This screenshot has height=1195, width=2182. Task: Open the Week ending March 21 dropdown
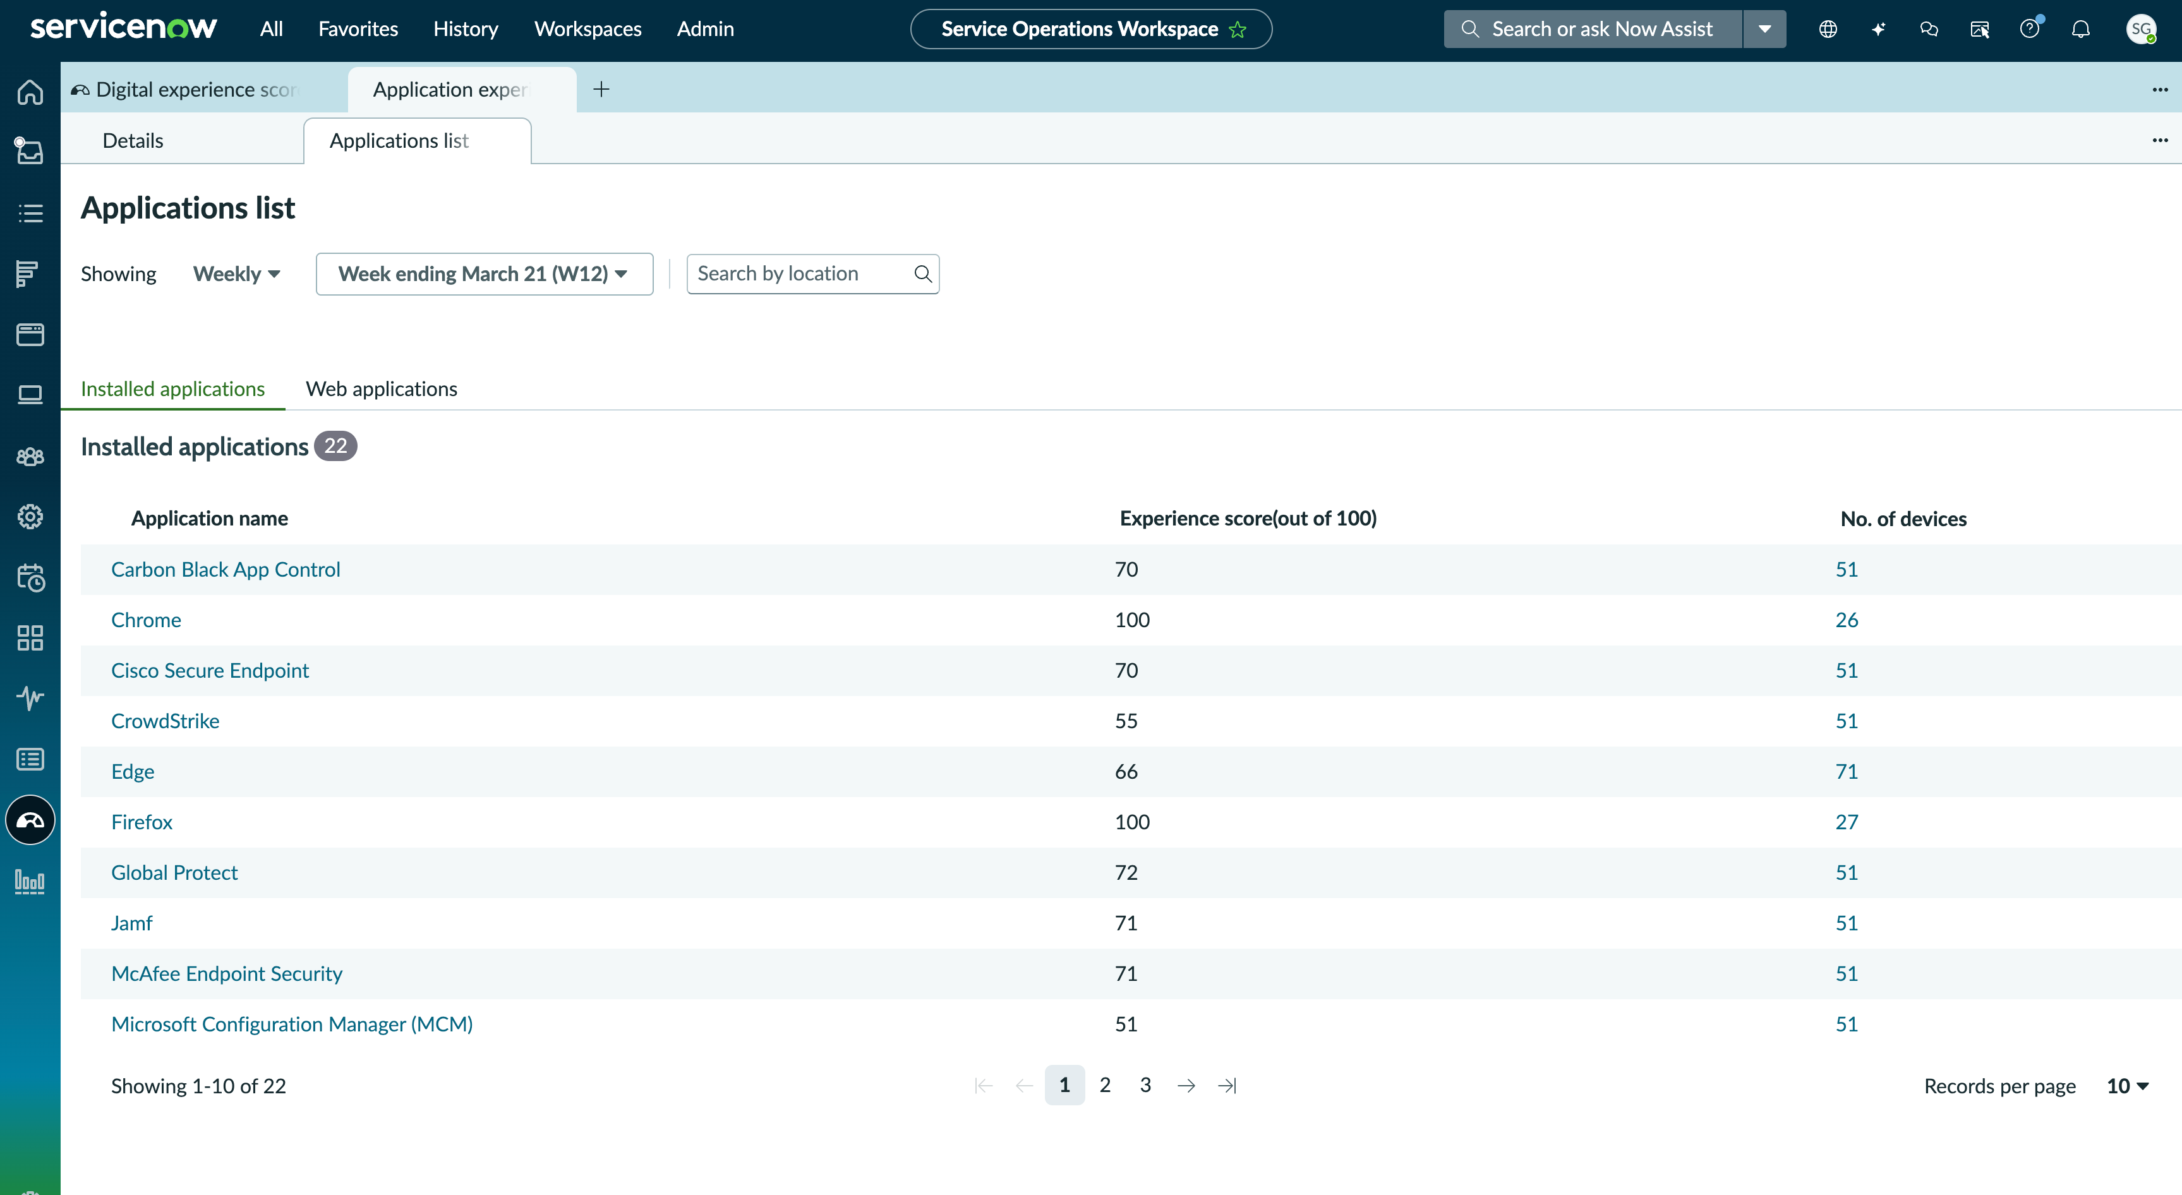pos(485,273)
